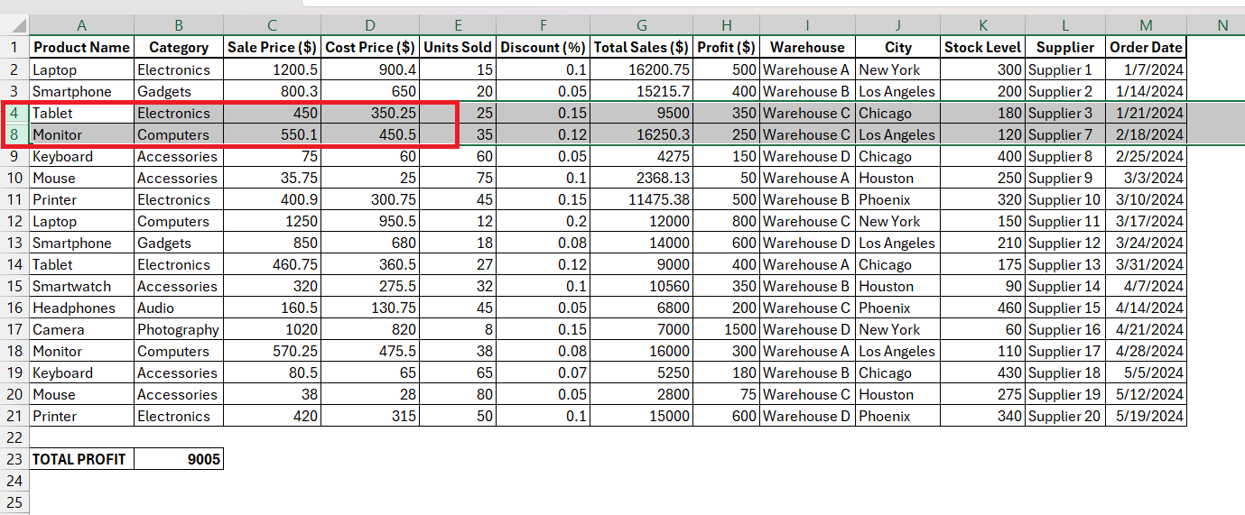Click the Product Name header cell

click(x=81, y=47)
